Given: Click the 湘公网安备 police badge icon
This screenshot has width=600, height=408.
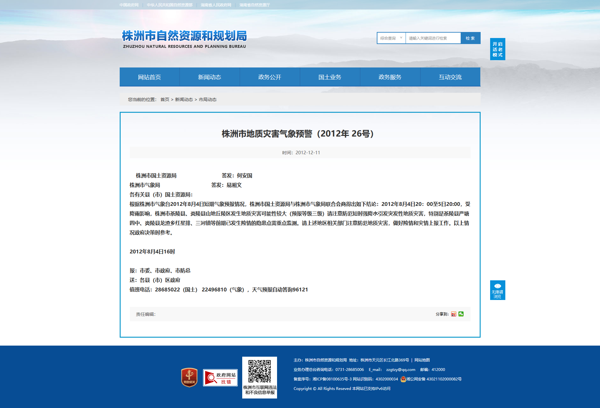Looking at the screenshot, I should [403, 379].
